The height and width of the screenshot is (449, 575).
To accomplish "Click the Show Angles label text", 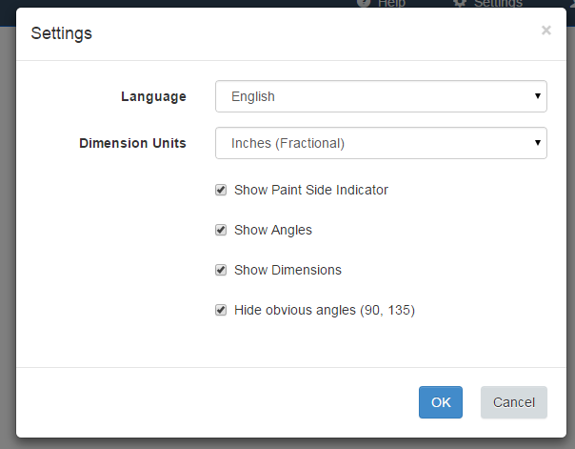I will (273, 230).
